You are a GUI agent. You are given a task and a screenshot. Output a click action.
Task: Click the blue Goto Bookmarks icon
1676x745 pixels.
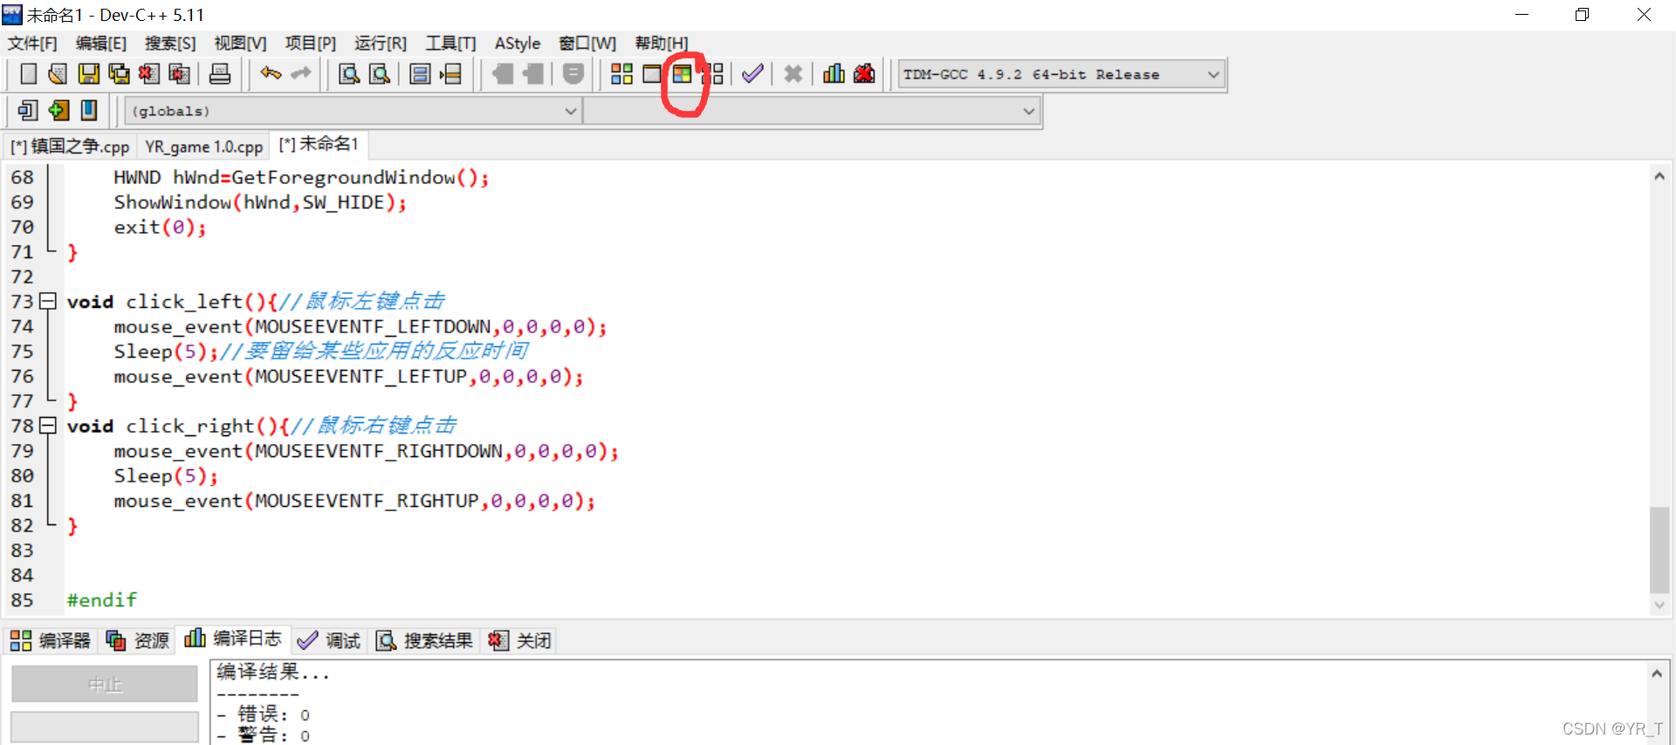[x=89, y=111]
